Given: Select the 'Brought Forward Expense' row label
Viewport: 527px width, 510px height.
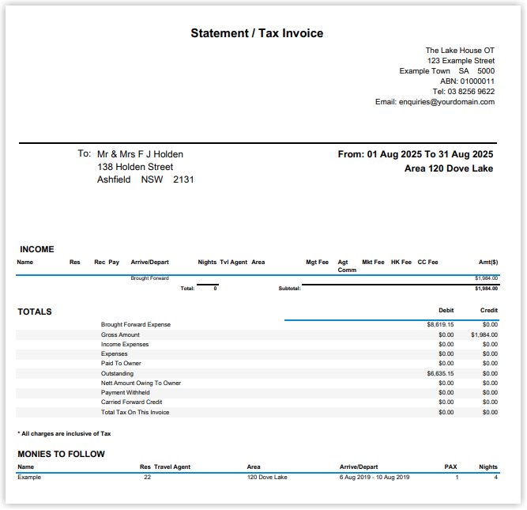Looking at the screenshot, I should tap(136, 325).
